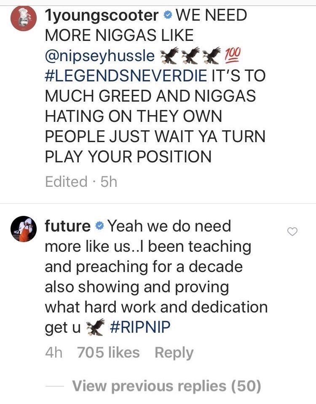Like future's comment with the heart icon

[x=292, y=232]
